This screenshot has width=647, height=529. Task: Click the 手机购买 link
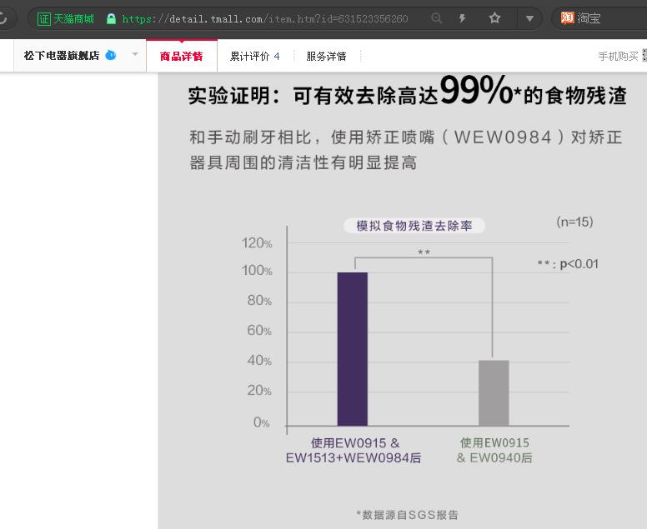(618, 56)
